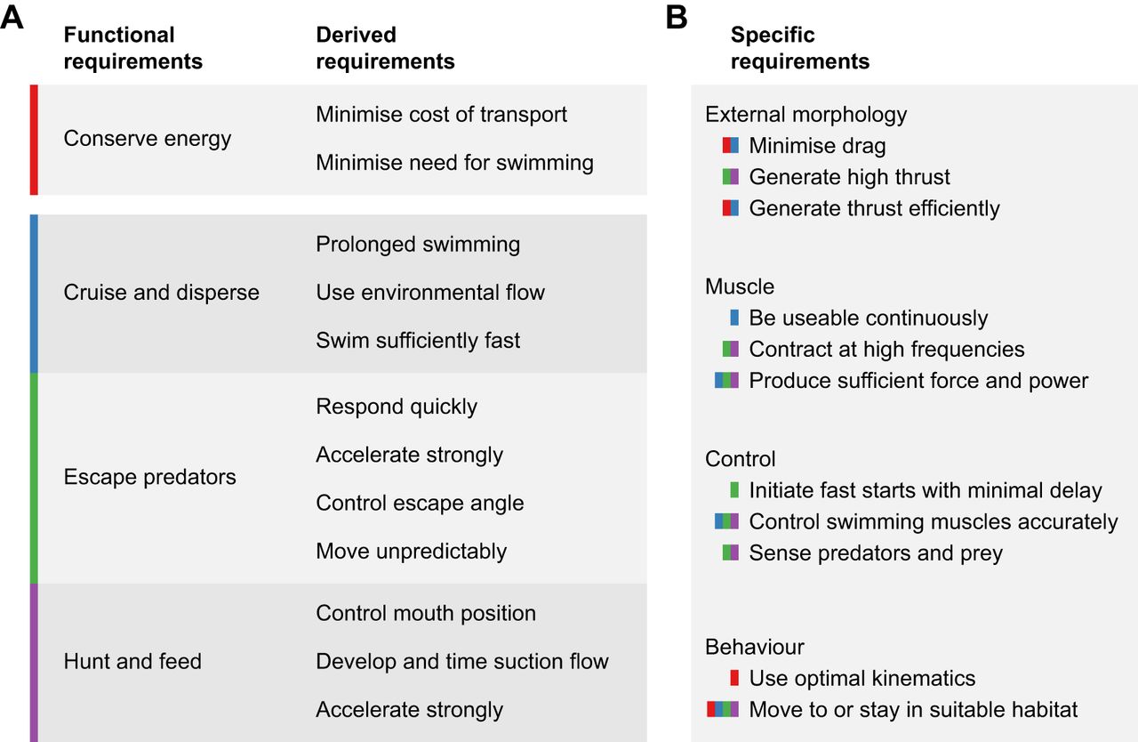This screenshot has width=1138, height=742.
Task: Click the panel label B
Action: [676, 18]
